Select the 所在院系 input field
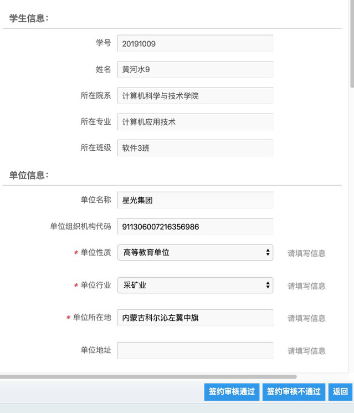354x413 pixels. click(195, 95)
